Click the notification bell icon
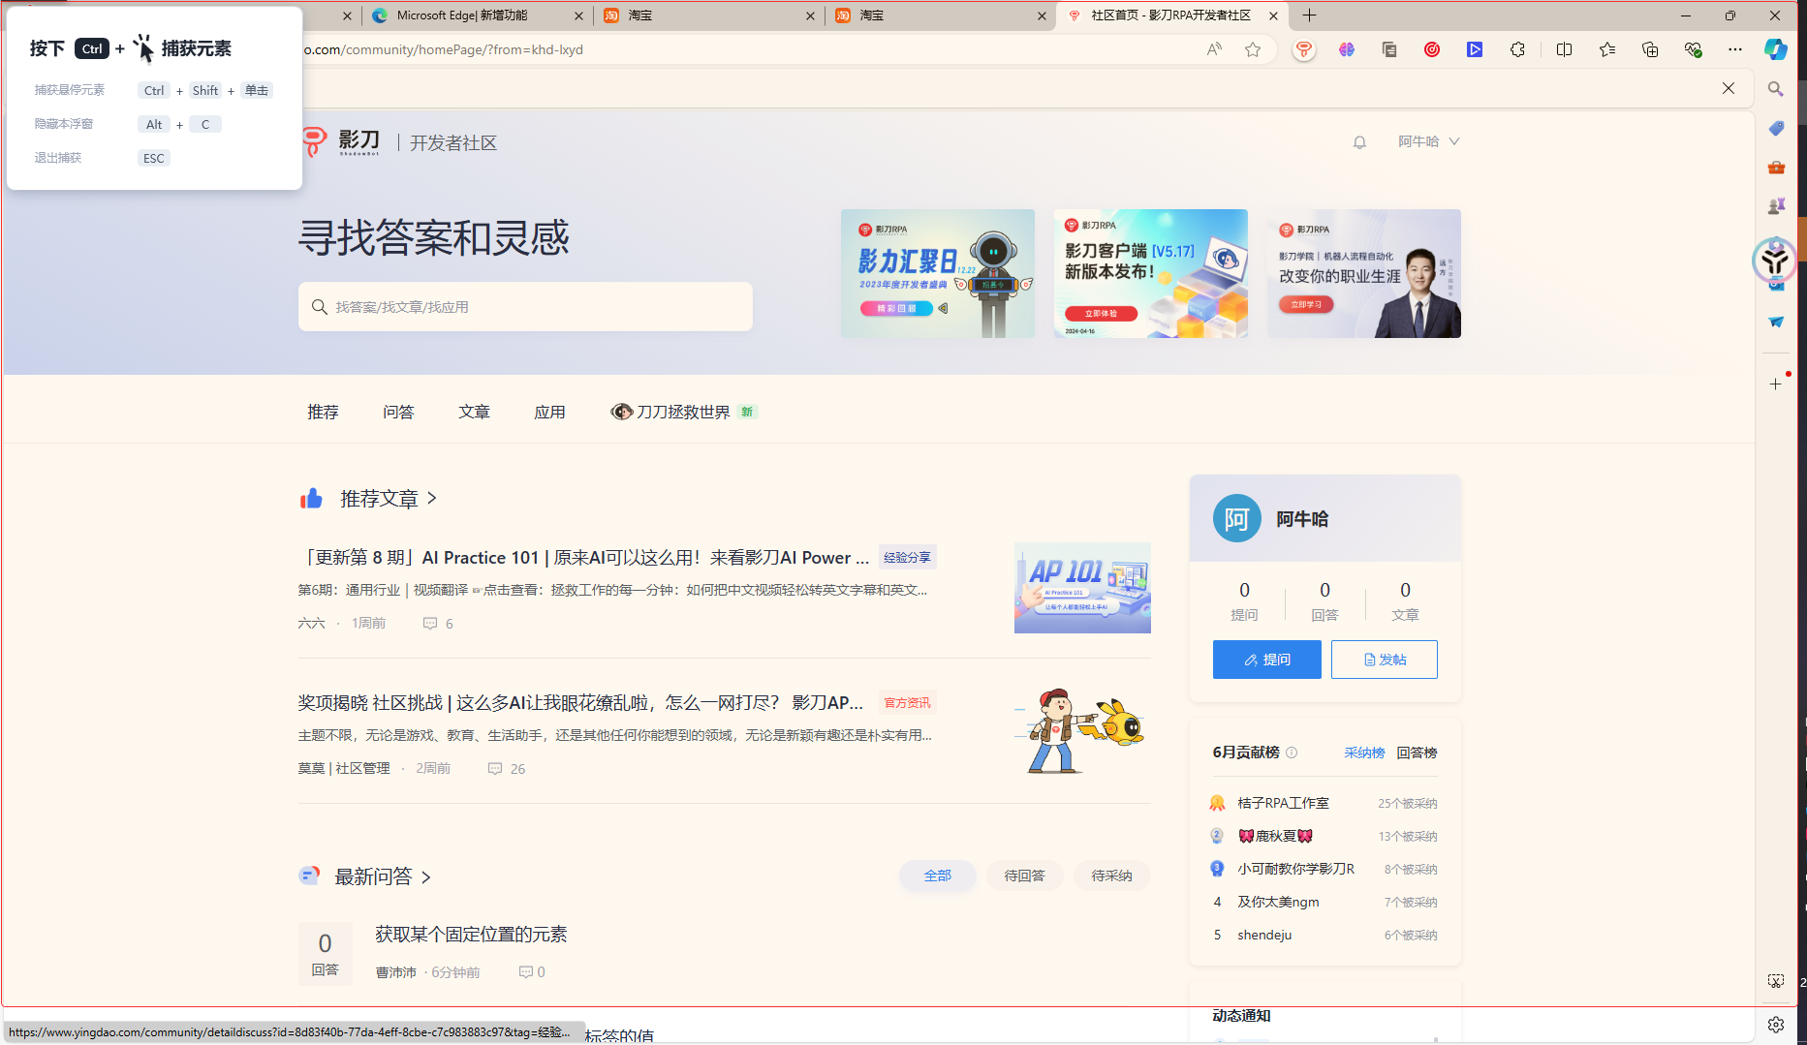Image resolution: width=1807 pixels, height=1045 pixels. tap(1359, 142)
